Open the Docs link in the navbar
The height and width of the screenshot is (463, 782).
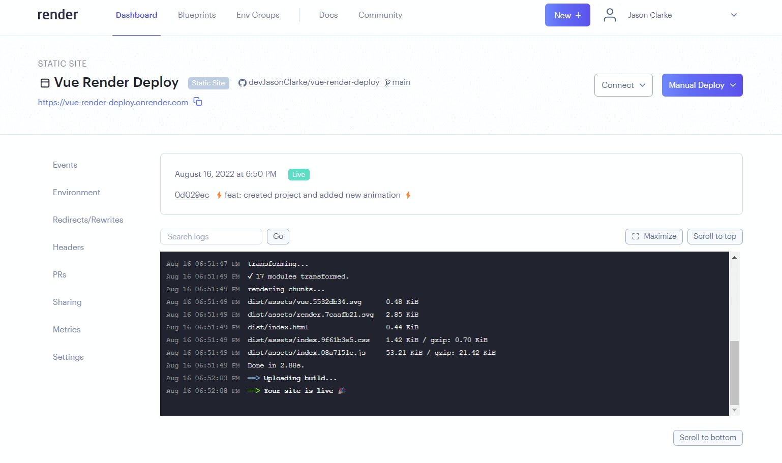328,15
